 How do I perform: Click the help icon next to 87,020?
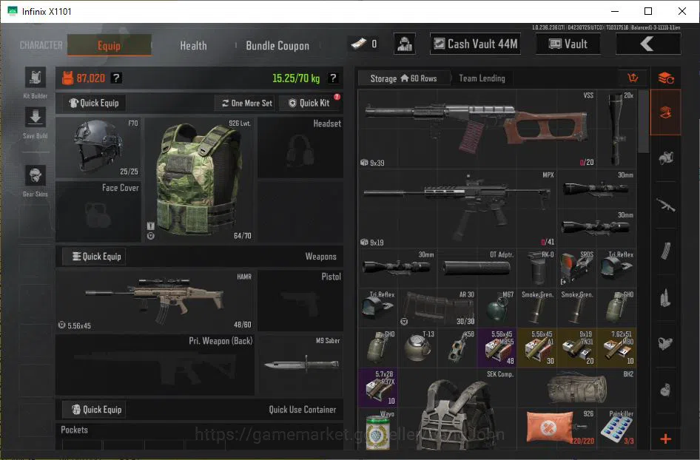tap(116, 78)
